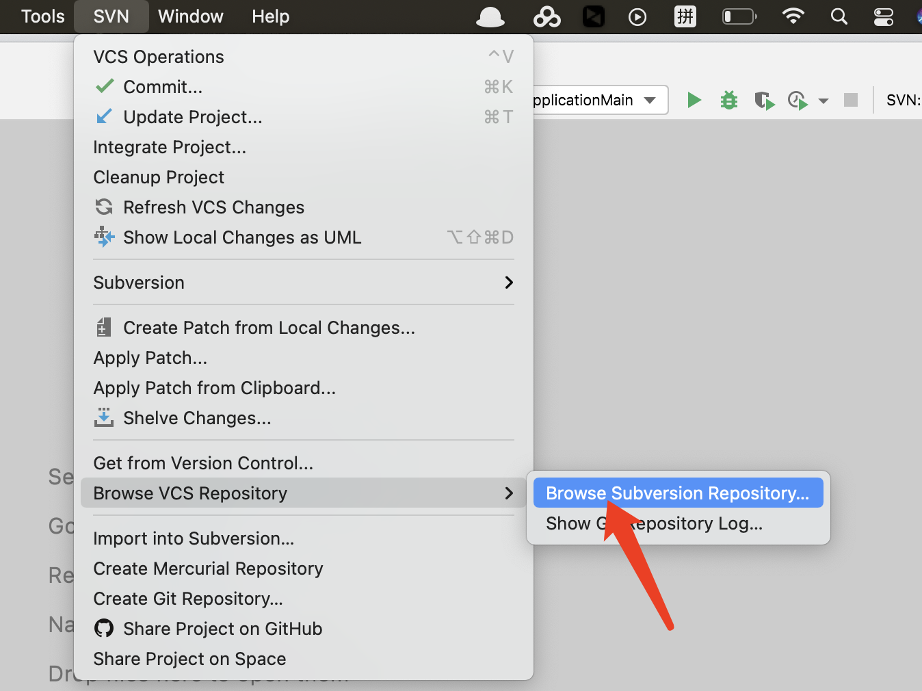
Task: Close the open SVN menu in menu bar
Action: coord(111,16)
